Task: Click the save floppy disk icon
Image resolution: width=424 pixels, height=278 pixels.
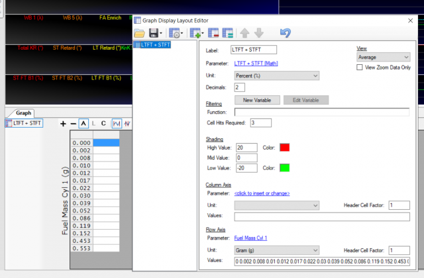Action: (154, 32)
